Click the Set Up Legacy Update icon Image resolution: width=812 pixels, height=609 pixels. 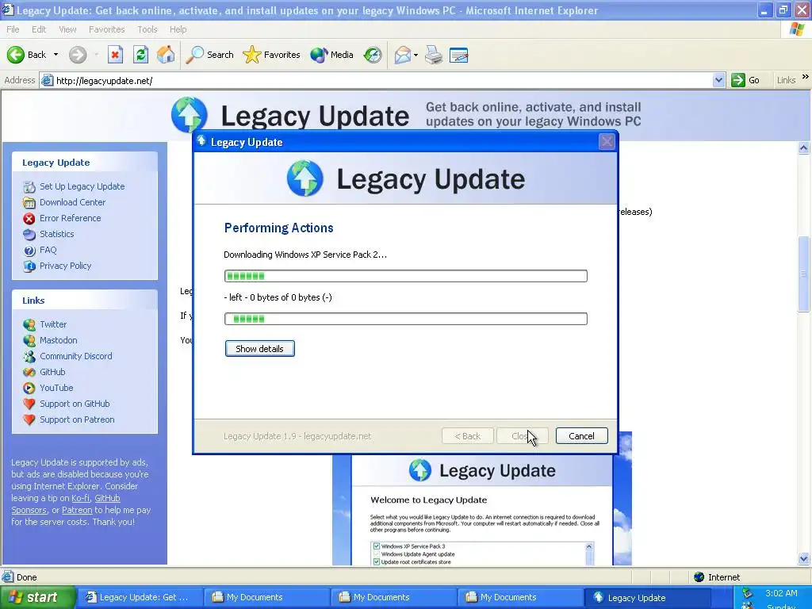click(29, 186)
